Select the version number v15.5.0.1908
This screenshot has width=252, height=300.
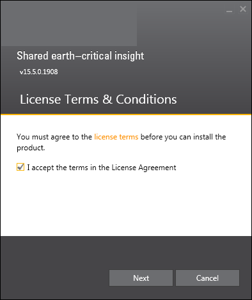[38, 72]
